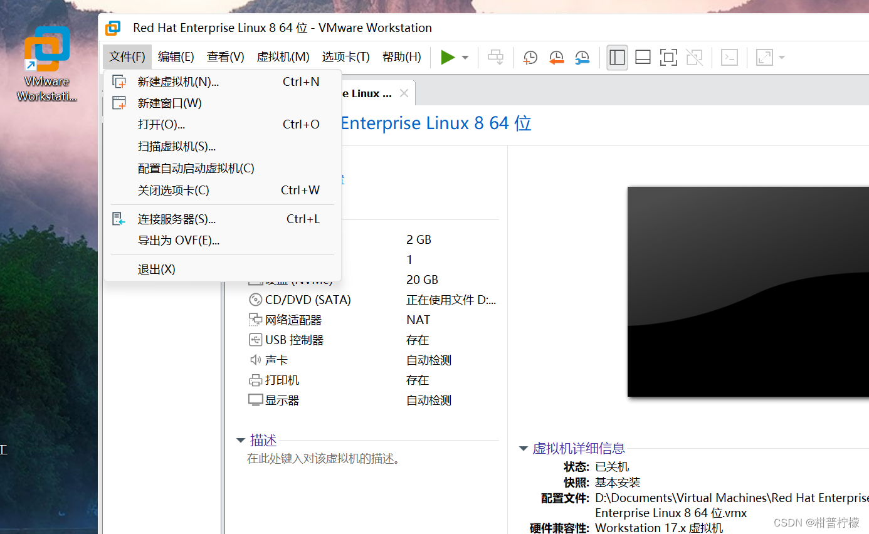Click the CD/DVD (SATA) device icon
This screenshot has width=869, height=534.
coord(255,300)
